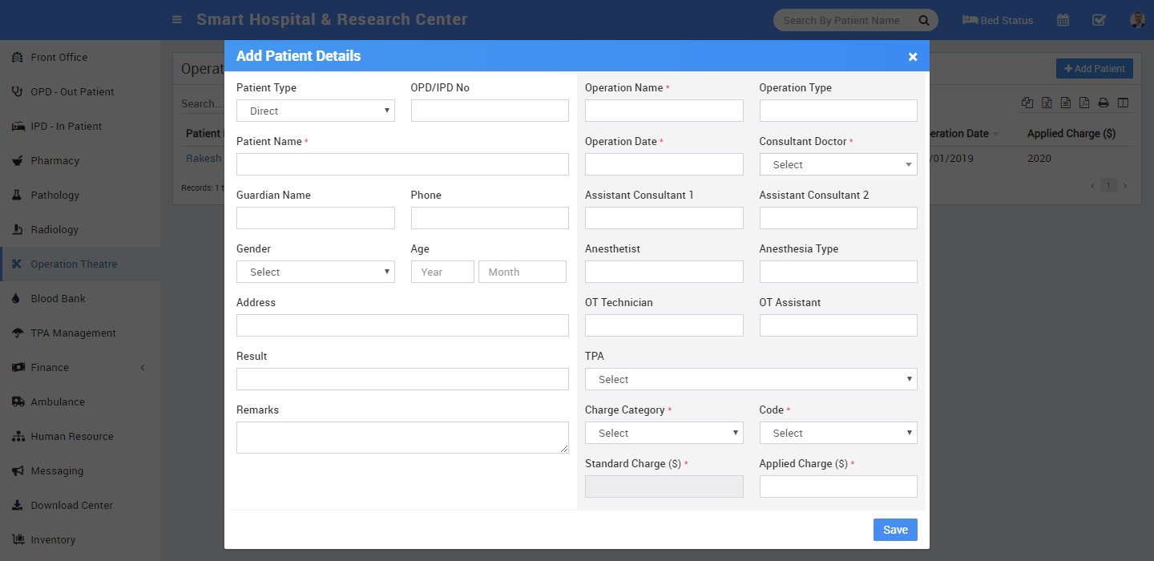The width and height of the screenshot is (1154, 561).
Task: Export table using the Excel icon
Action: (x=1047, y=103)
